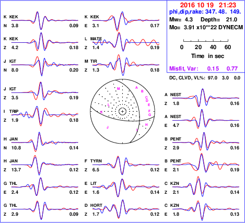Select the MATE Z waveform trace
Screen dimensions: 245x223
[x=126, y=42]
